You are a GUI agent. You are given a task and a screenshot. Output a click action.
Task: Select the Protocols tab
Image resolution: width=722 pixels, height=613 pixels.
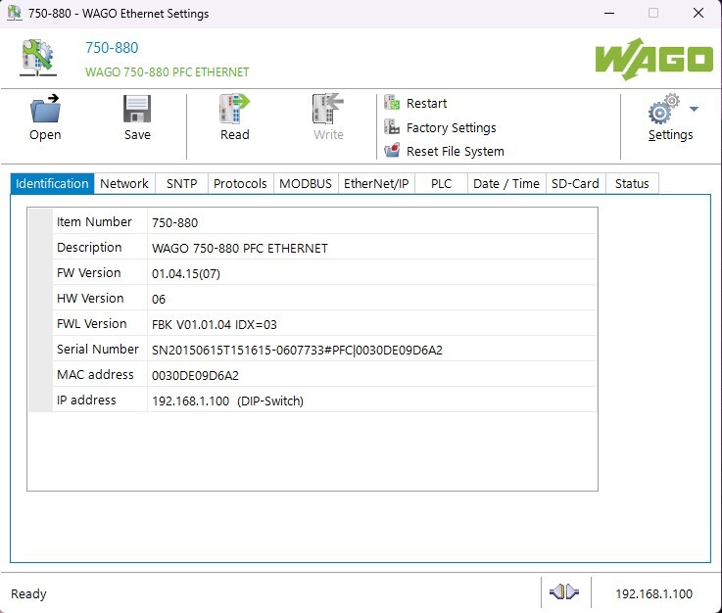[x=240, y=184]
